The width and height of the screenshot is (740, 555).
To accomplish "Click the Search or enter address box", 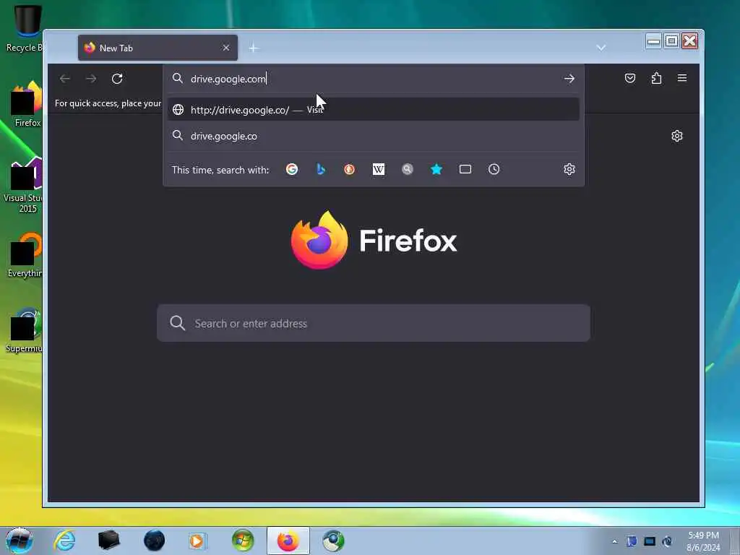I will (x=374, y=323).
